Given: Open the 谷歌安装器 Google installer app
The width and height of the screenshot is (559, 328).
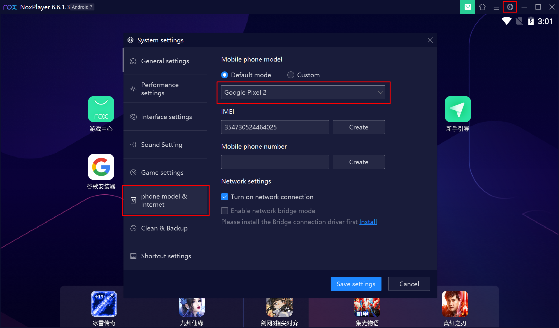Looking at the screenshot, I should coord(101,167).
